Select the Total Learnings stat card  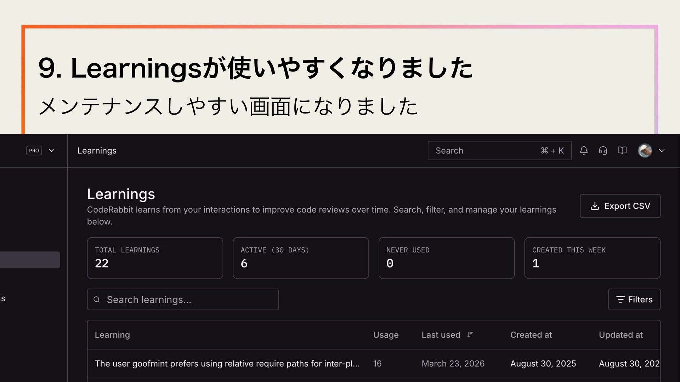tap(155, 258)
